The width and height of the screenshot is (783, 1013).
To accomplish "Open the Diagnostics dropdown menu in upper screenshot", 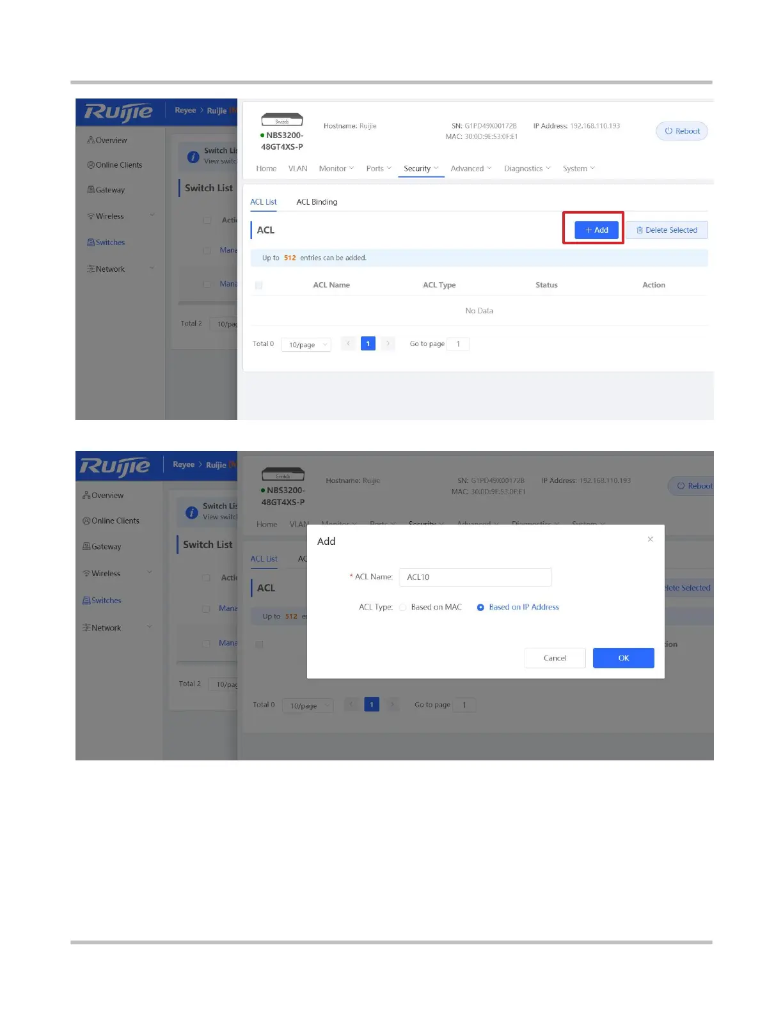I will pos(527,169).
